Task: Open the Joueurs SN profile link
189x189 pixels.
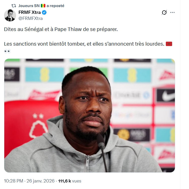Action: (x=29, y=6)
